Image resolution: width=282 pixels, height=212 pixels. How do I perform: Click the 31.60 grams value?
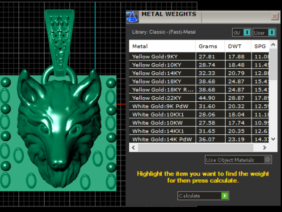point(207,106)
